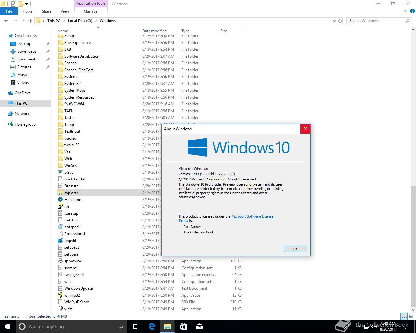This screenshot has height=333, width=416.
Task: Expand address bar history dropdown
Action: 334,21
